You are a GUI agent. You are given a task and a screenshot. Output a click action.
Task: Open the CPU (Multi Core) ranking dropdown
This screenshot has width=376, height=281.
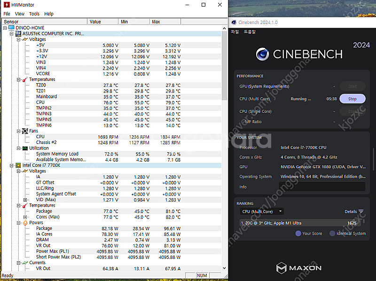[x=262, y=211]
